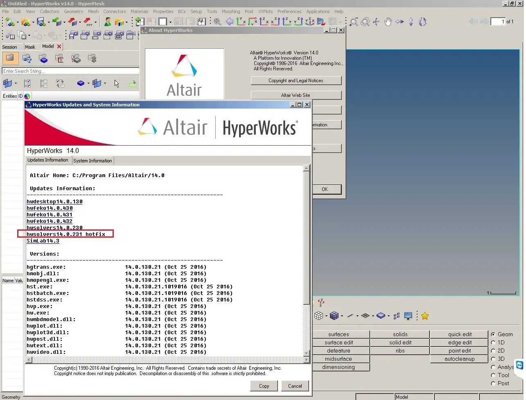The image size is (526, 400).
Task: Select the Post radio button
Action: pos(493,383)
